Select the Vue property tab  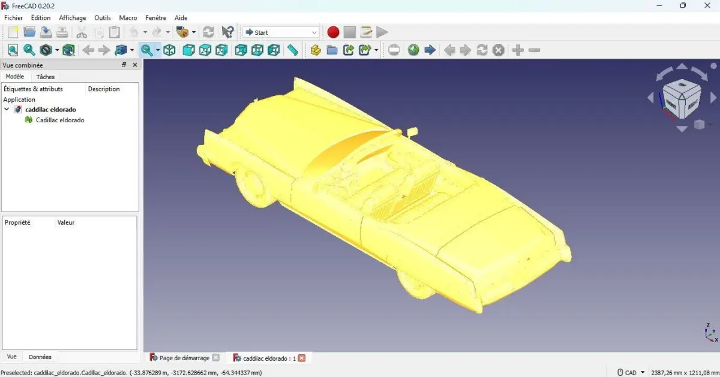(12, 357)
